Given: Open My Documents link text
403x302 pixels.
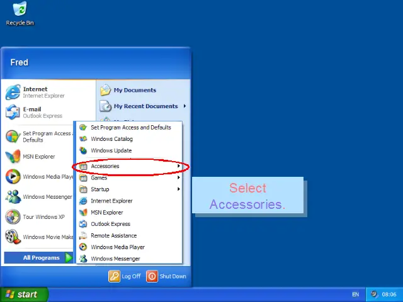Looking at the screenshot, I should coord(135,90).
